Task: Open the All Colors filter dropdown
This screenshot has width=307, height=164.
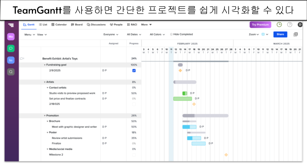Action: [x=157, y=35]
